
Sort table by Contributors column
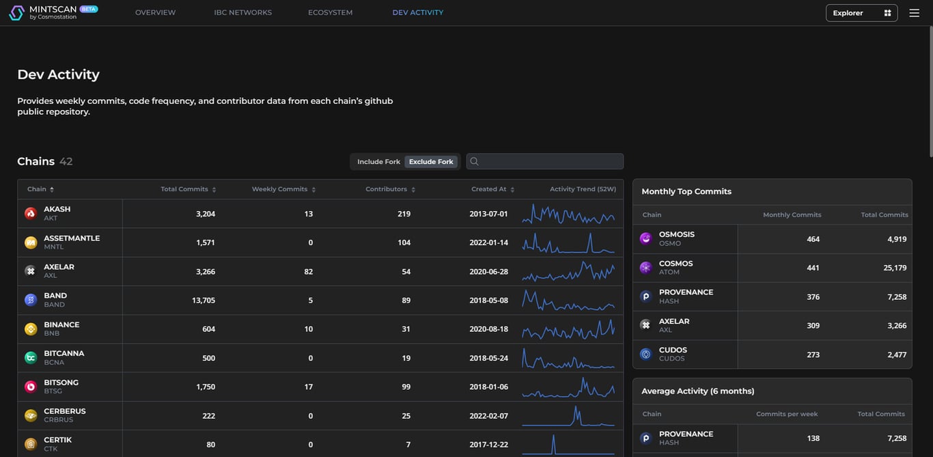pos(390,189)
